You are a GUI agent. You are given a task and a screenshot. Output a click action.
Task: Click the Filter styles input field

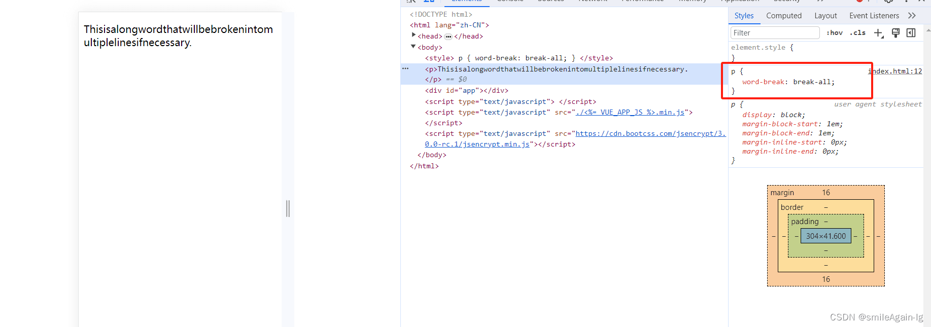774,33
